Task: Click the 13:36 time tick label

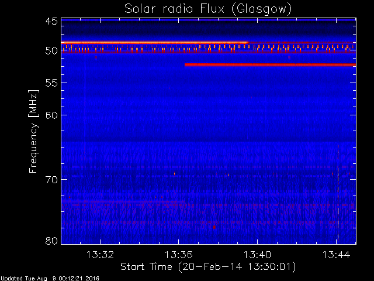Action: 179,255
